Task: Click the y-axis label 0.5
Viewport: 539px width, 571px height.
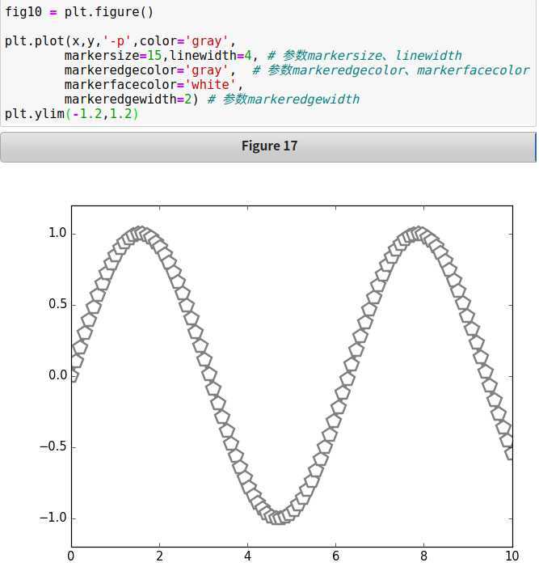Action: 57,304
